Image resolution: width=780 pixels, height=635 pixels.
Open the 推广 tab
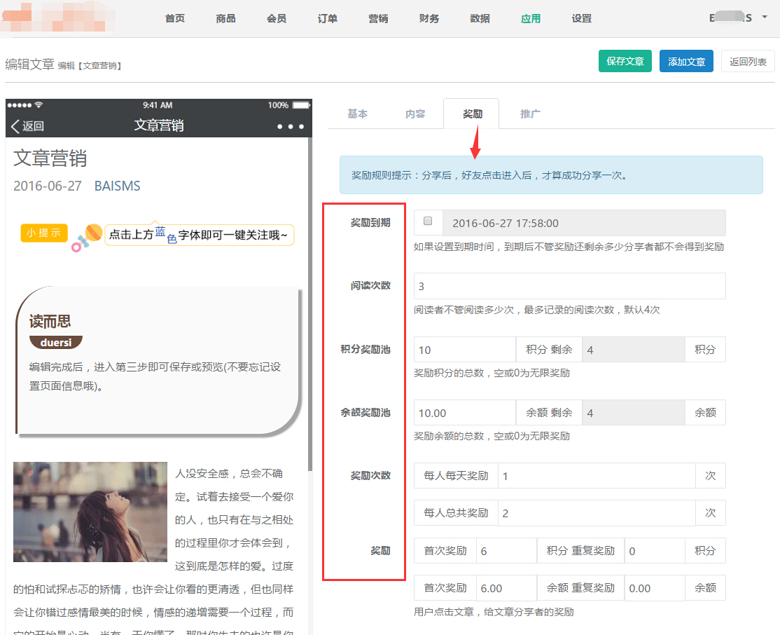(x=530, y=114)
